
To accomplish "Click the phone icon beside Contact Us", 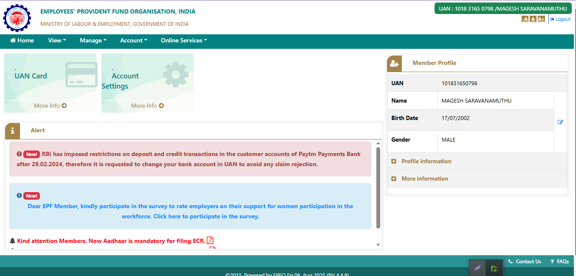I will (x=511, y=262).
